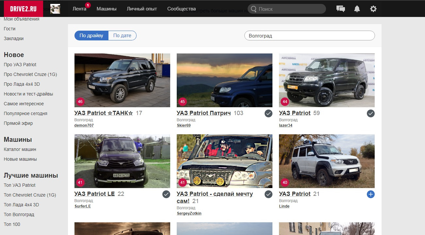425x235 pixels.
Task: Open Каталог машин link
Action: tap(20, 149)
